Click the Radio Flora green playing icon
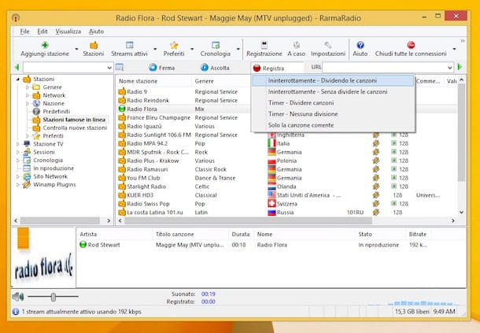This screenshot has width=480, height=333. click(122, 109)
